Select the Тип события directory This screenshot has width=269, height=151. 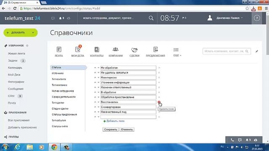click(x=59, y=120)
